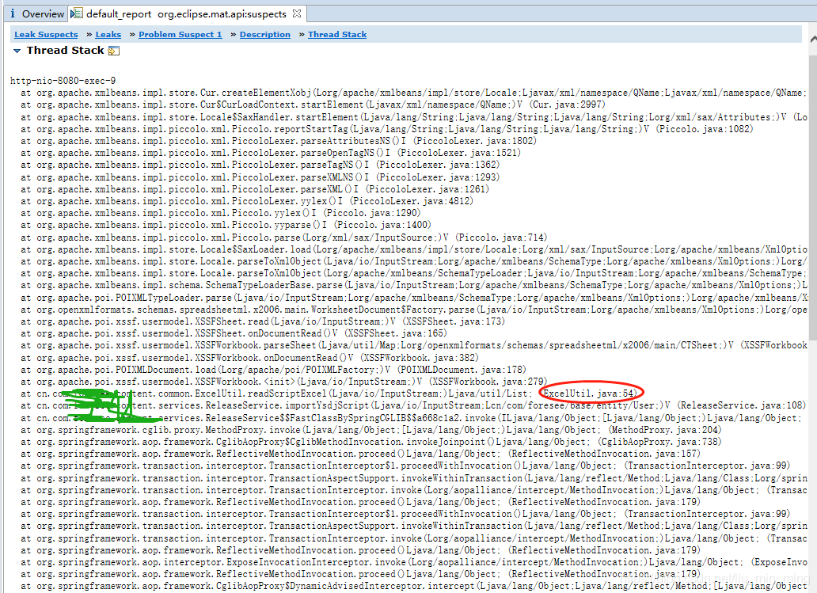Select the line ending Cur.java:2997
Screen dimensions: 817x593
[x=313, y=105]
